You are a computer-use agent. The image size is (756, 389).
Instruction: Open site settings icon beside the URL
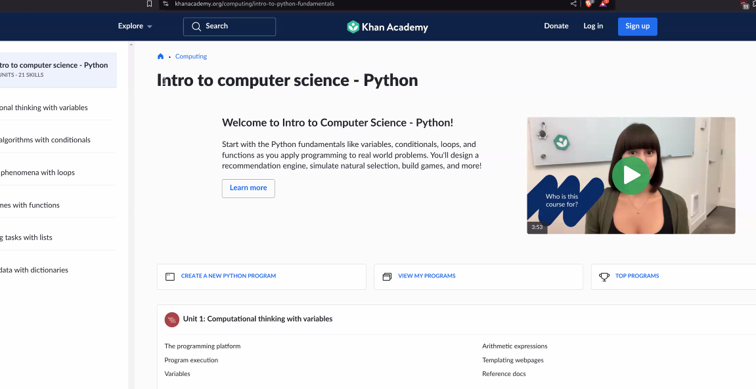pos(166,4)
